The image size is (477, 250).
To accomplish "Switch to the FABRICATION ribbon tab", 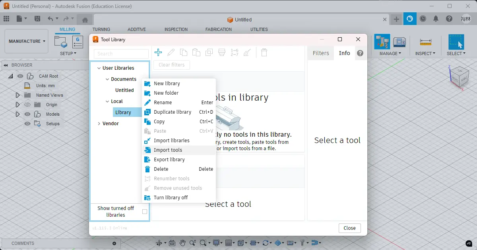I will (x=219, y=29).
